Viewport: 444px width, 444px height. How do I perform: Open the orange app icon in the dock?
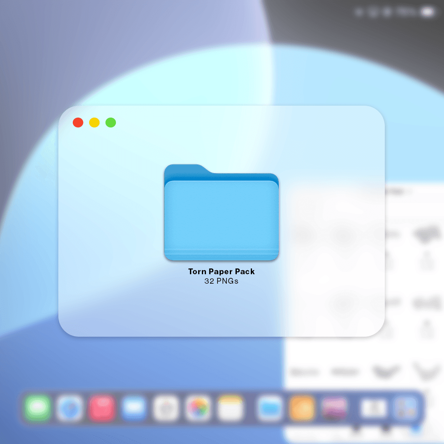pos(302,408)
